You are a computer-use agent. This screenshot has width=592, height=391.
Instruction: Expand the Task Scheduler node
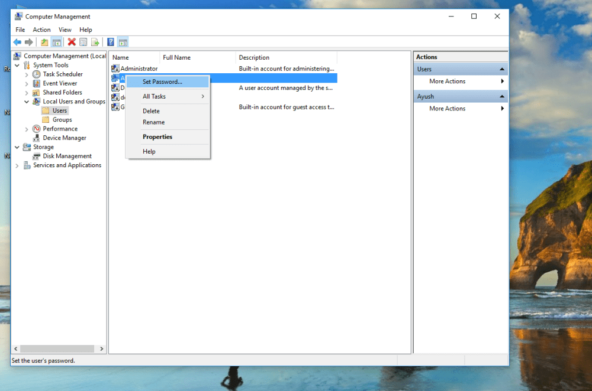[x=27, y=74]
